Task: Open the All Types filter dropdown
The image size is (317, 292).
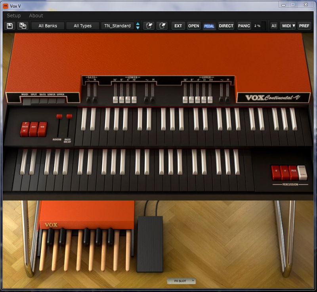Action: click(82, 26)
